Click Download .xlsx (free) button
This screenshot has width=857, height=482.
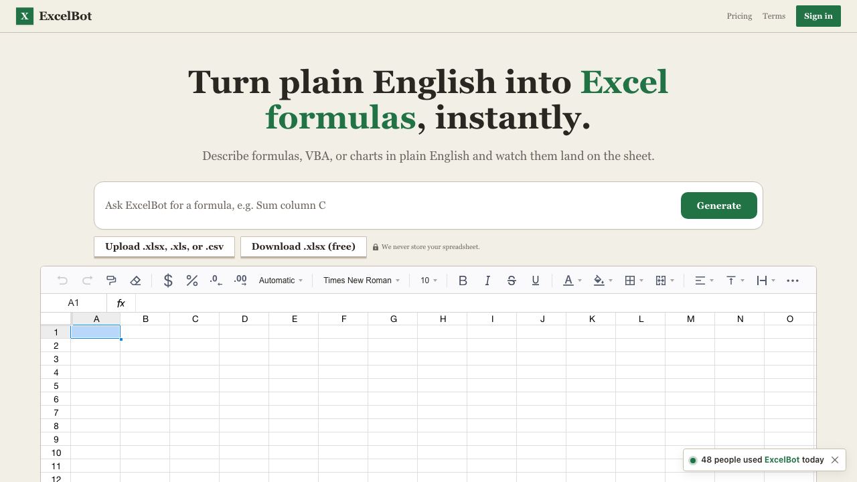303,246
